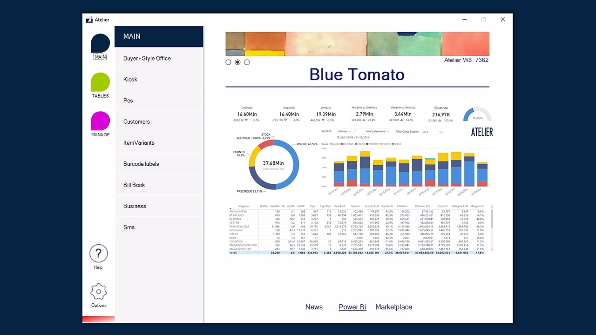The height and width of the screenshot is (335, 596).
Task: Click the Blue Tomato title
Action: pyautogui.click(x=357, y=74)
